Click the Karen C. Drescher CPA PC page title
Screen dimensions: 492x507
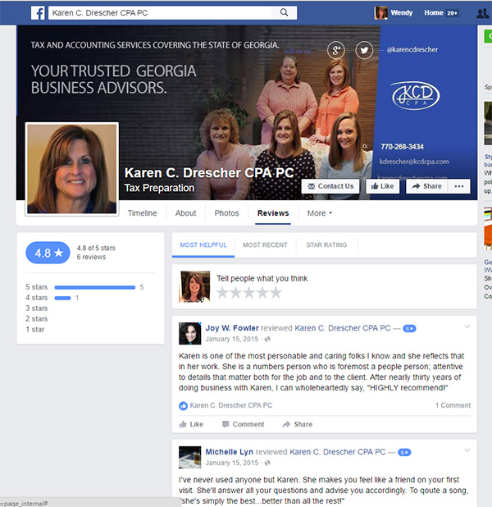[209, 172]
